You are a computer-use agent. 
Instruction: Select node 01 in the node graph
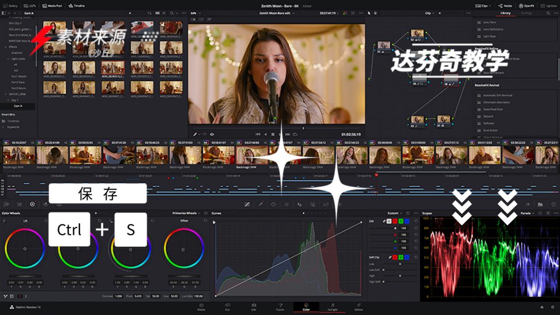pos(383,46)
